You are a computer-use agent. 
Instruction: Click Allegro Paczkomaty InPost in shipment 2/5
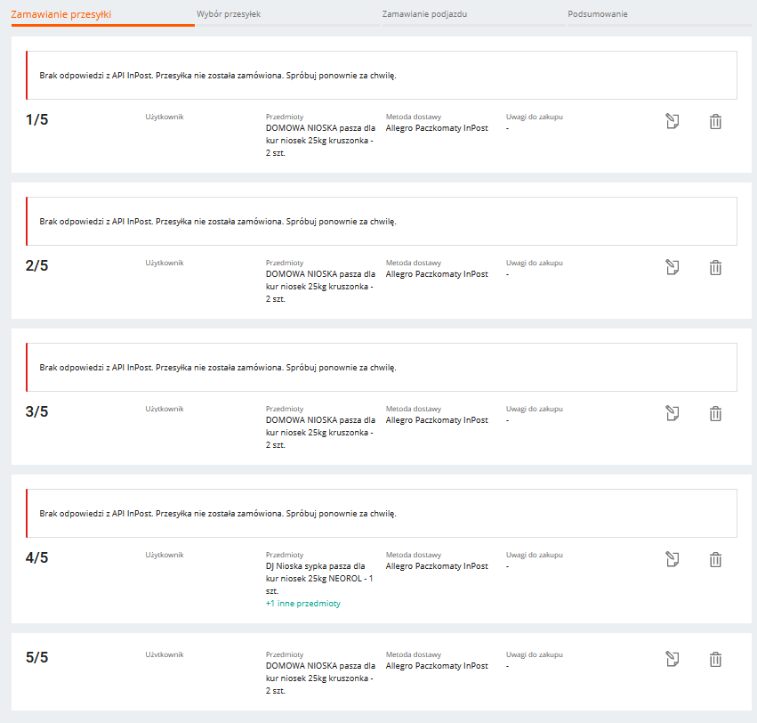(437, 274)
